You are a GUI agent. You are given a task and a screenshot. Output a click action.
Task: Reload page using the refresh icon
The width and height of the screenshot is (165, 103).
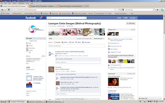119,10
